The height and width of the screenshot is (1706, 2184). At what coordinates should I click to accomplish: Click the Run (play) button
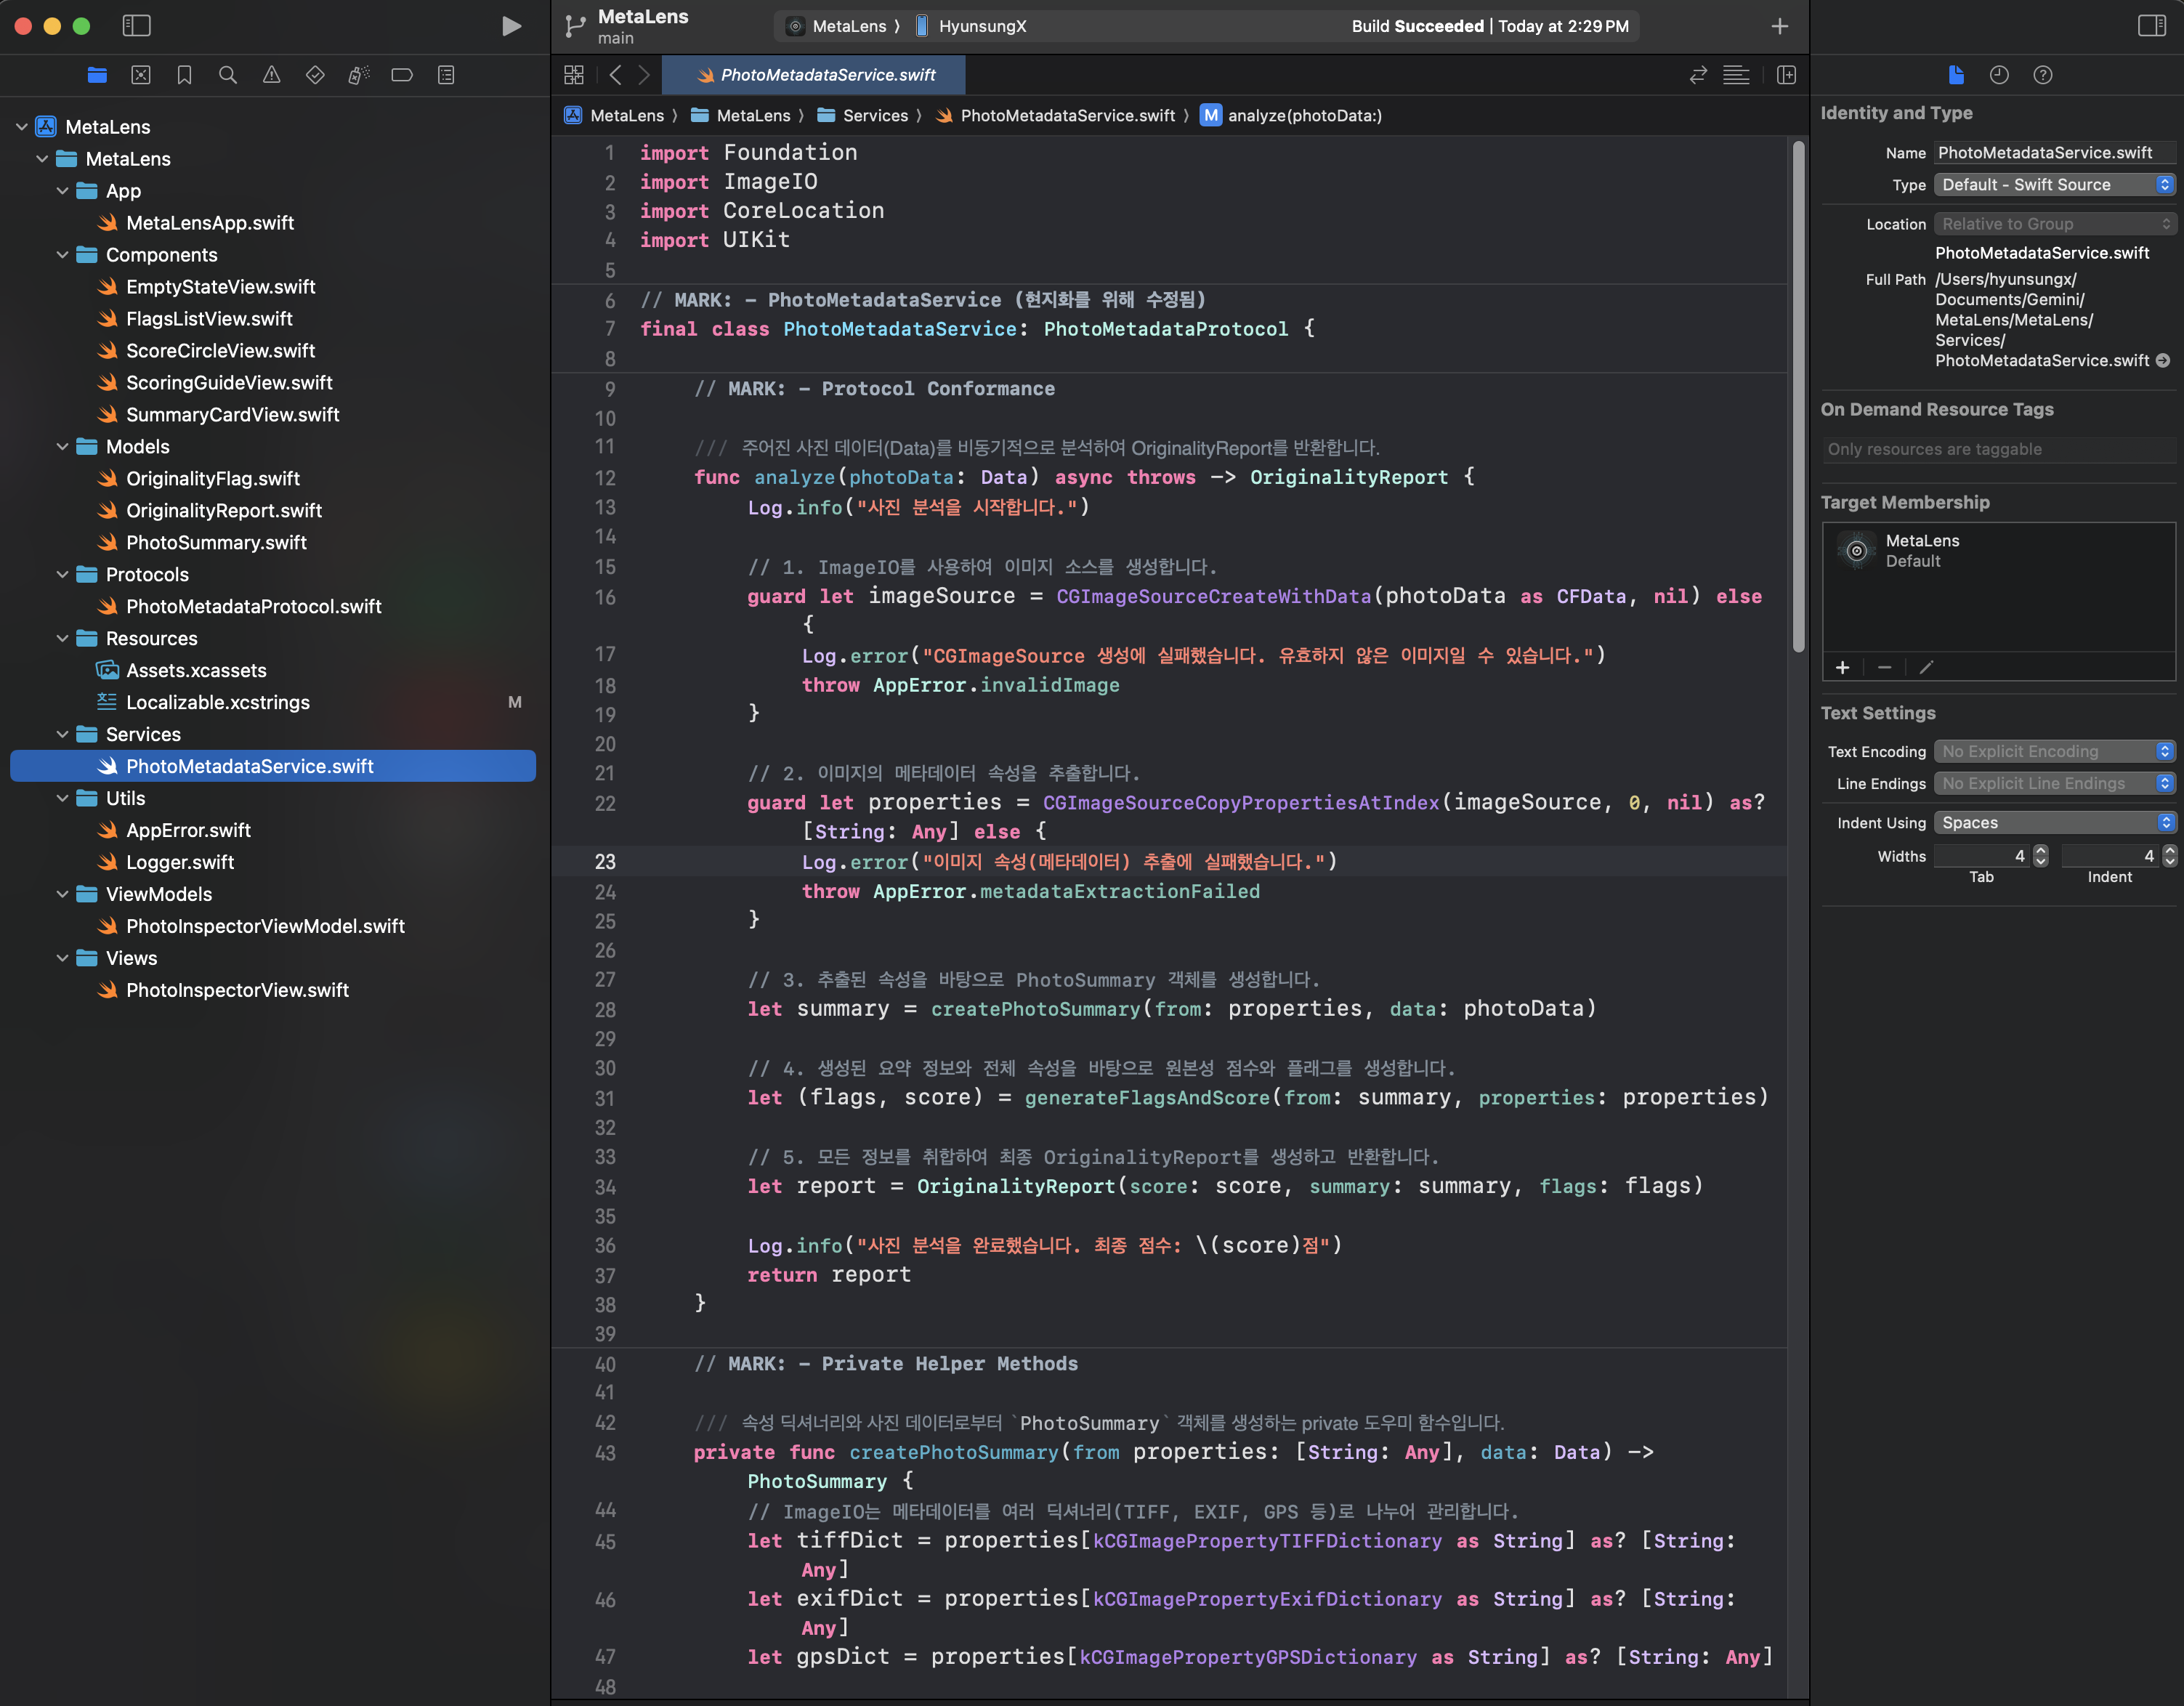511,26
